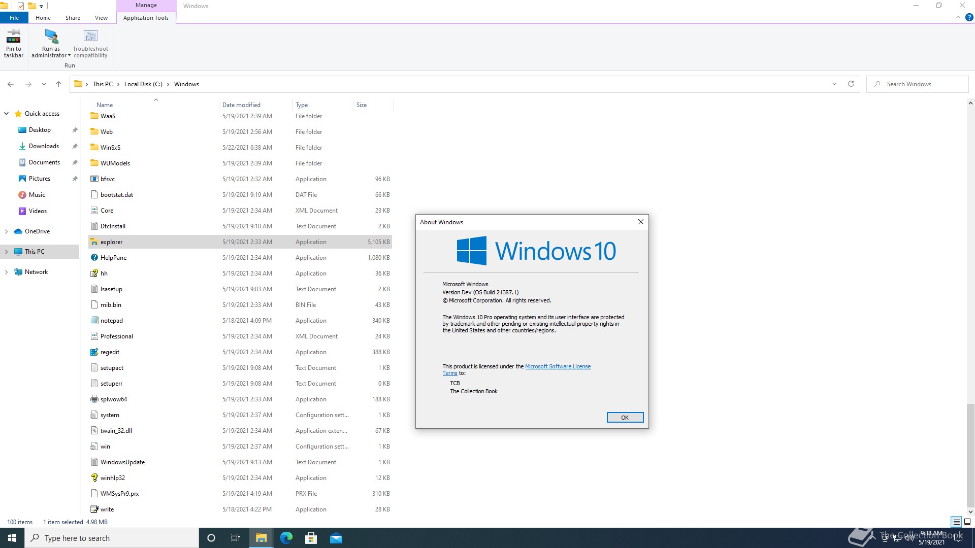975x548 pixels.
Task: Select the Application Tools tab
Action: click(146, 18)
